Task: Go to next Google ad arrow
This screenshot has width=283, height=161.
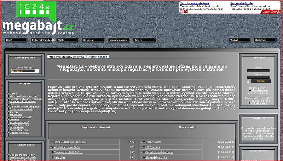Action: pyautogui.click(x=186, y=11)
